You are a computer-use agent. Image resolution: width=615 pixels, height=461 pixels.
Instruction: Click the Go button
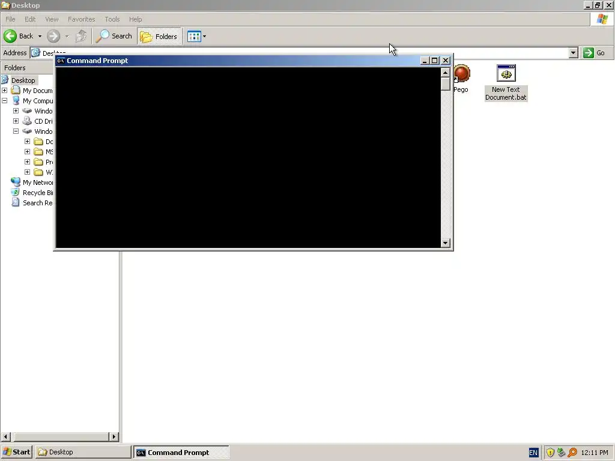(x=594, y=53)
